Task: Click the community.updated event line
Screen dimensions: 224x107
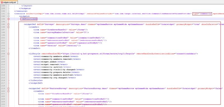Action: (x=52, y=67)
